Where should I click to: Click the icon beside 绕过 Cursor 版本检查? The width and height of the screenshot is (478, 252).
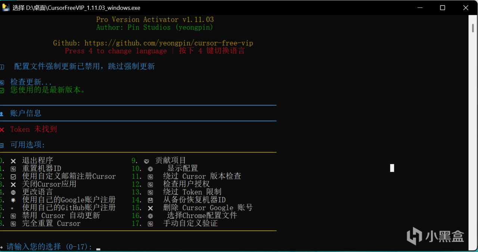150,177
